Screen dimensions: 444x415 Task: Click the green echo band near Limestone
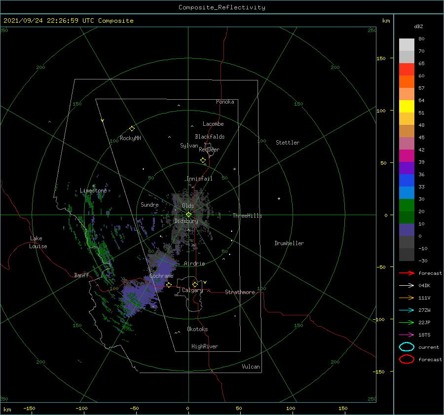point(90,200)
